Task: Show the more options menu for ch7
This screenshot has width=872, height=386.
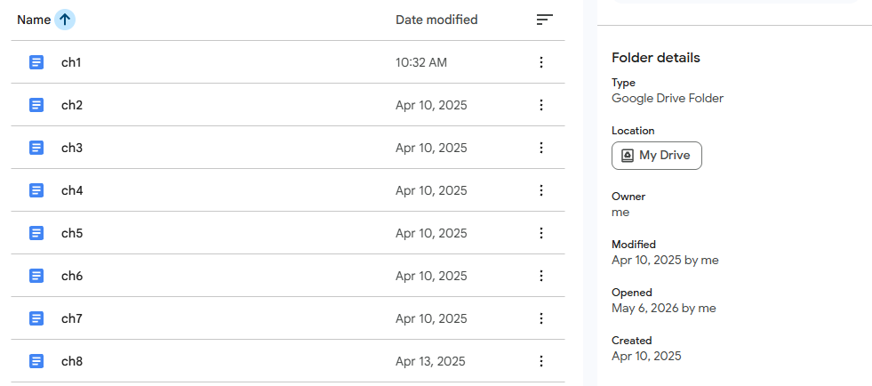Action: [x=541, y=318]
